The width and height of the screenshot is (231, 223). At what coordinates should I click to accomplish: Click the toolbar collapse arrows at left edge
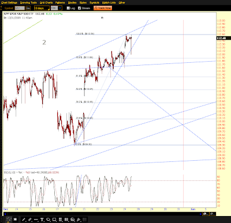1,8
